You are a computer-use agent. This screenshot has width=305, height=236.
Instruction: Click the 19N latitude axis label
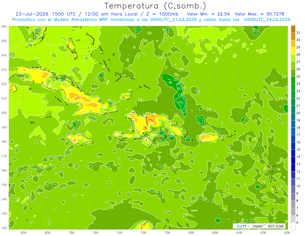[4, 127]
